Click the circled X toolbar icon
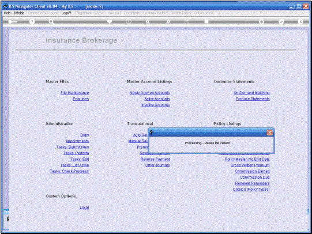The image size is (312, 234). click(300, 22)
